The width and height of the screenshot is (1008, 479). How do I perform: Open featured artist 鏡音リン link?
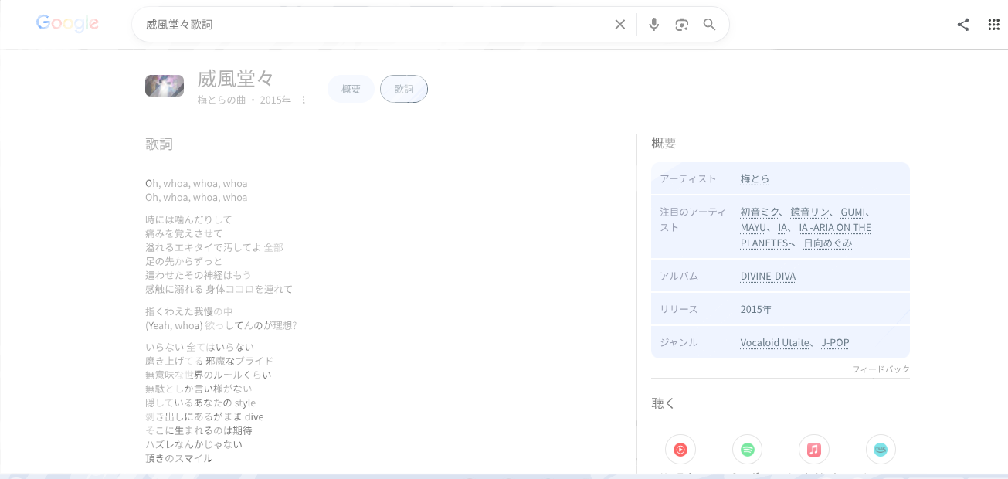[810, 212]
